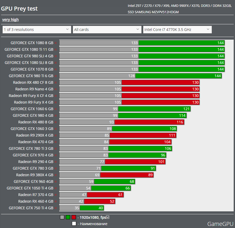The image size is (235, 228).
Task: Click the X beside GEFORCE GTX 750 Ti 4 GB
Action: pyautogui.click(x=56, y=208)
